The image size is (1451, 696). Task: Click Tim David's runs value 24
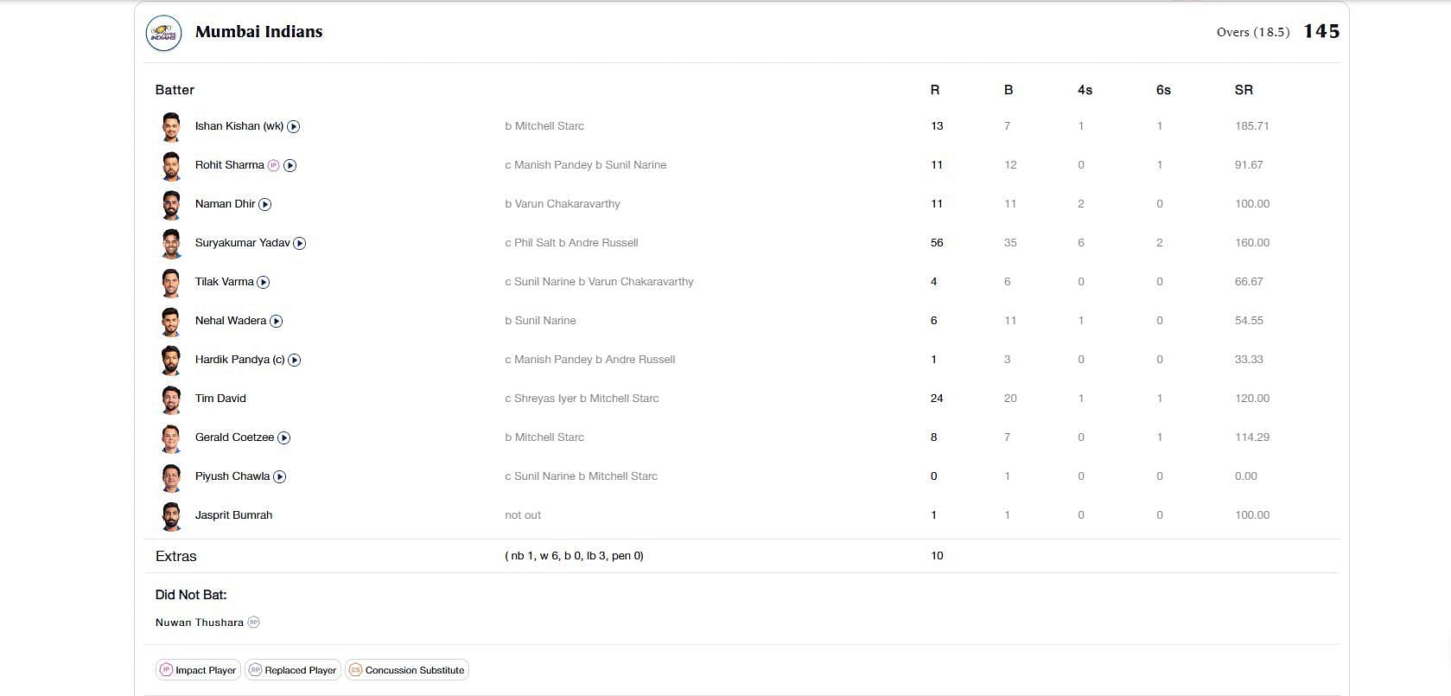(937, 399)
